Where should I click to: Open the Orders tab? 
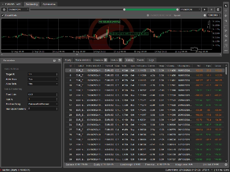[116, 60]
